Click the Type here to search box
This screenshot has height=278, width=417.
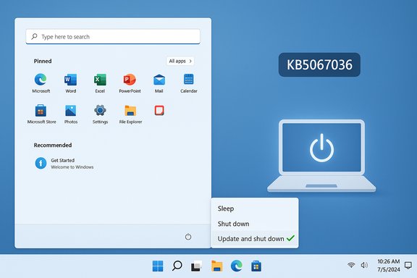113,36
